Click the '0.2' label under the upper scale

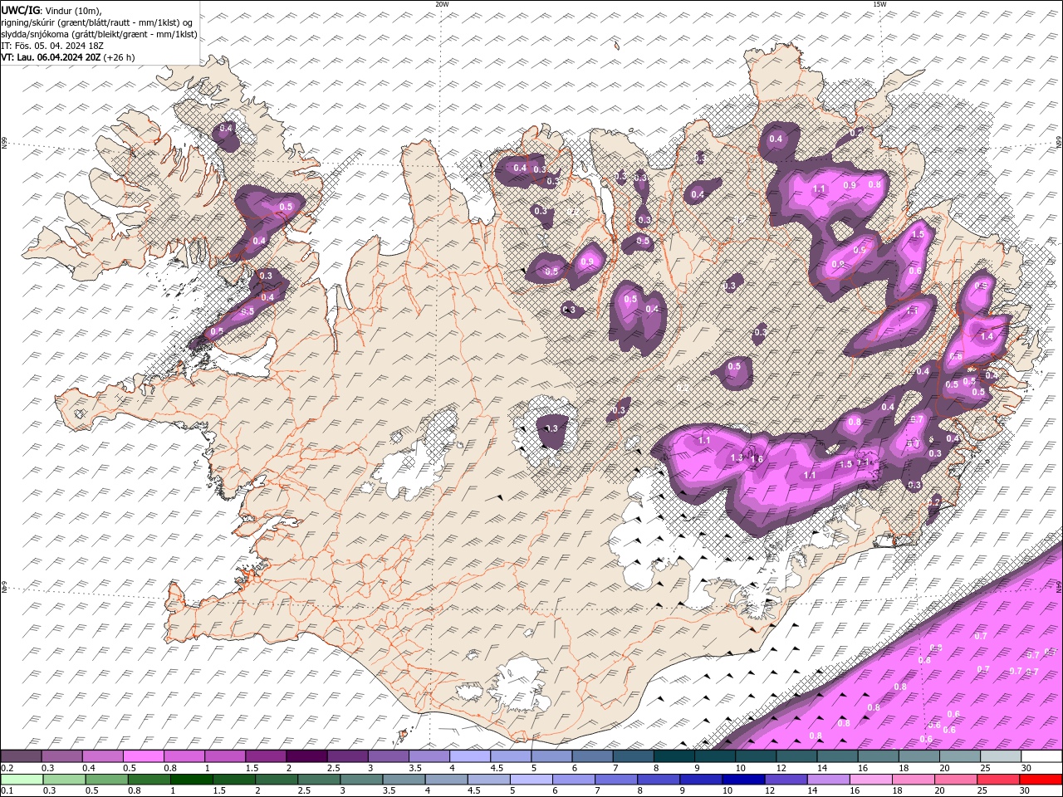[7, 768]
